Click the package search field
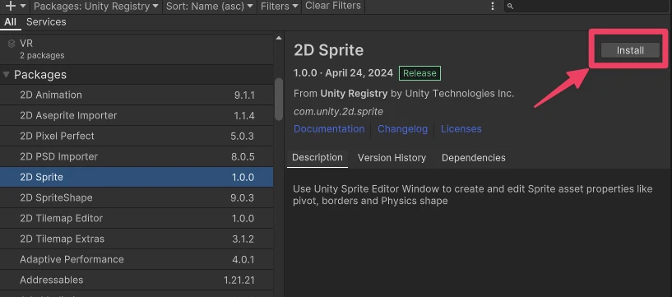 [x=587, y=6]
